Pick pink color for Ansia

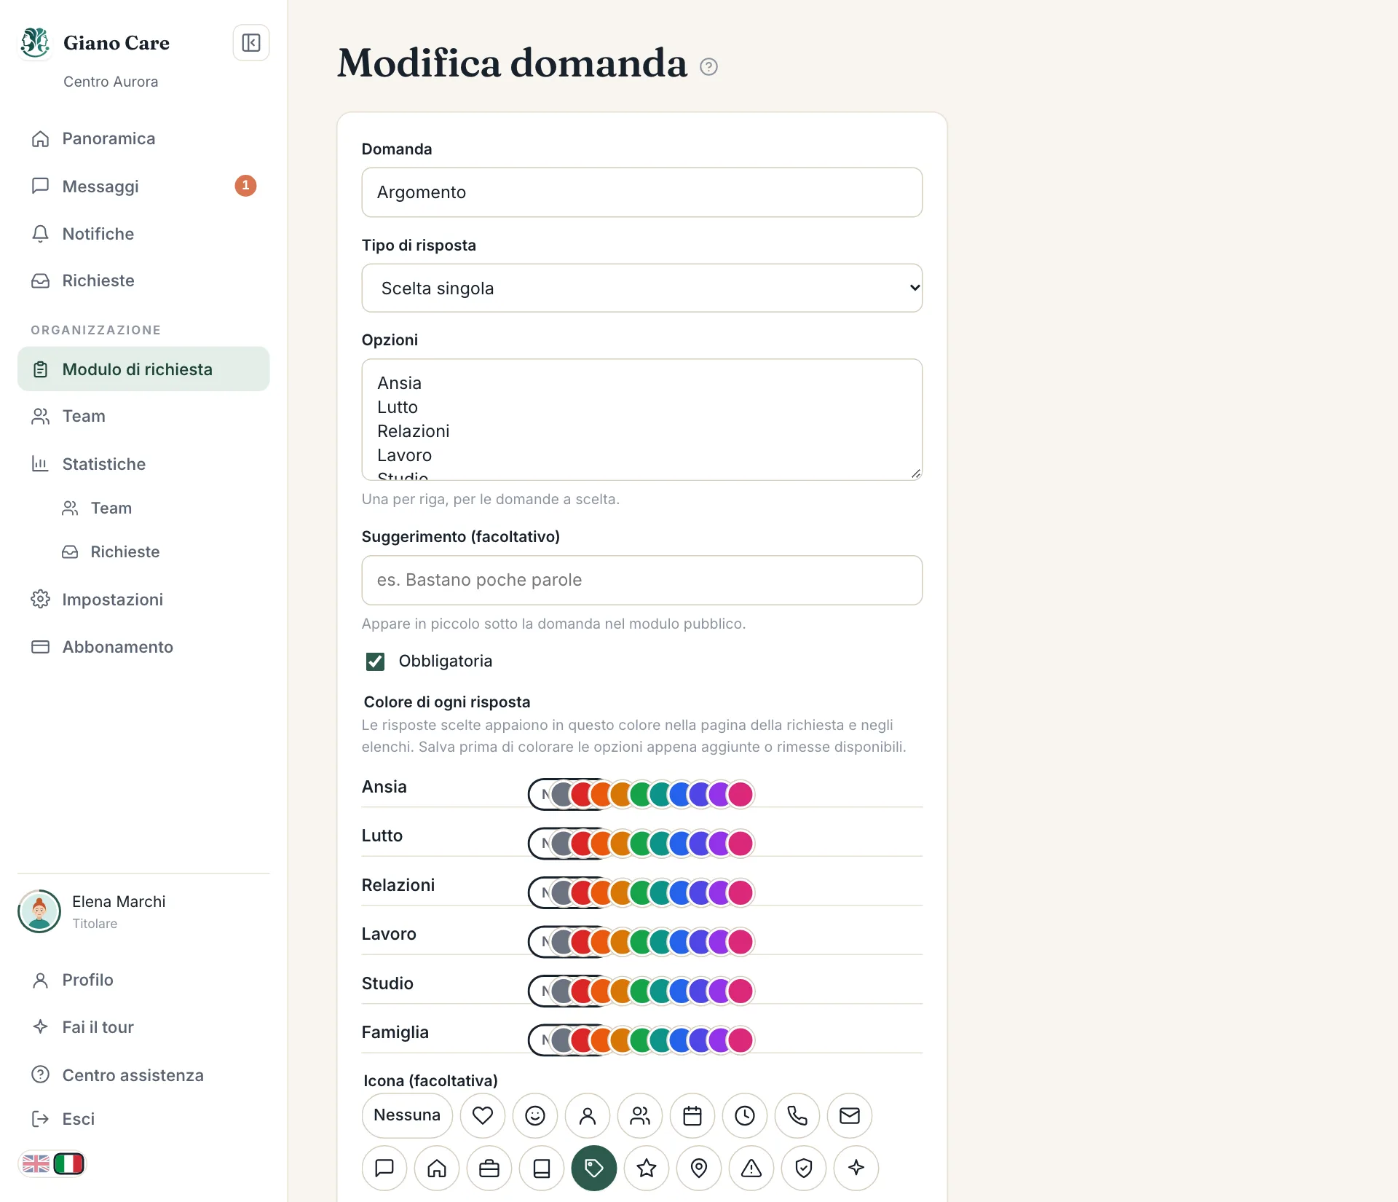741,794
